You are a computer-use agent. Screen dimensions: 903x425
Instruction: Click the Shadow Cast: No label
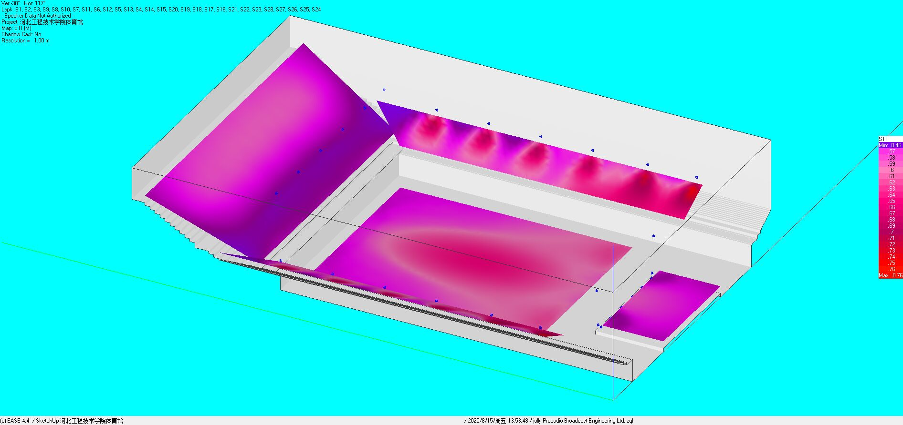tap(21, 34)
